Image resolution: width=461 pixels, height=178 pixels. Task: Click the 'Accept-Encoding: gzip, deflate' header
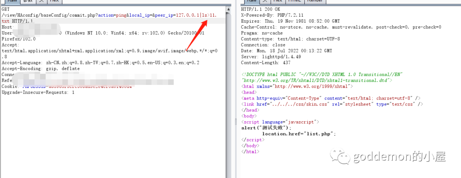tap(41, 69)
